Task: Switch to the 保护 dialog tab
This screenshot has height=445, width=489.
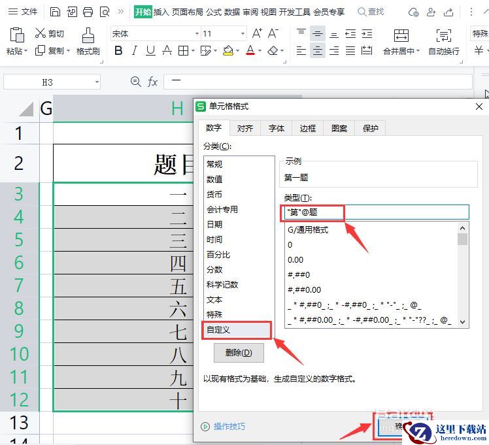Action: tap(371, 128)
